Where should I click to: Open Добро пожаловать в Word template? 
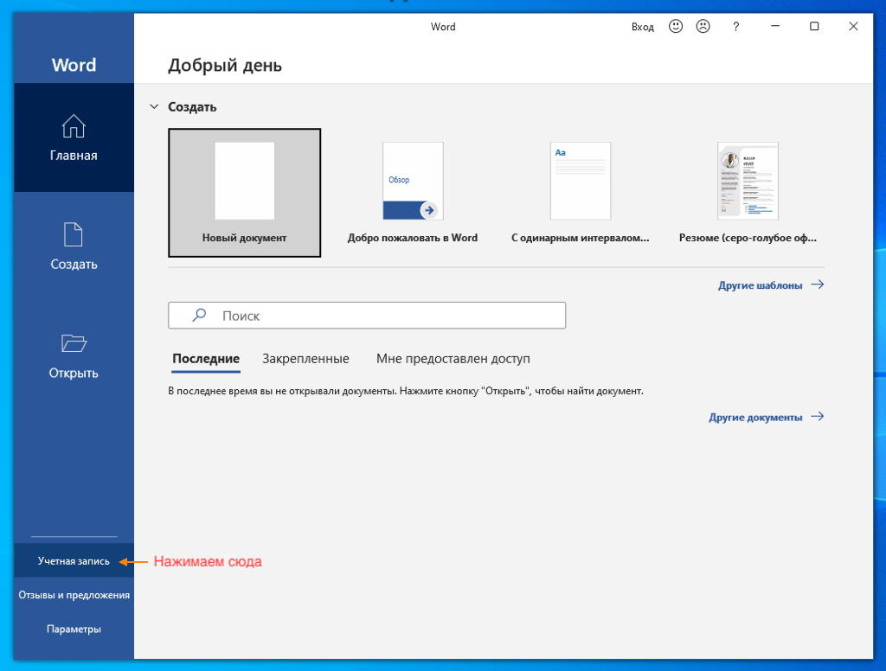(413, 193)
